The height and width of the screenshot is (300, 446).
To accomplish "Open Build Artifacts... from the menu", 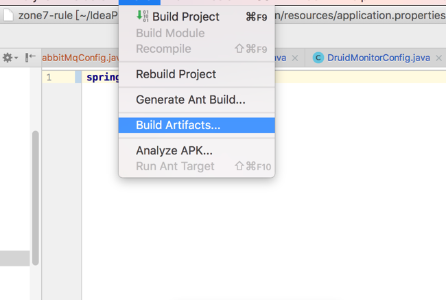I will tap(178, 125).
